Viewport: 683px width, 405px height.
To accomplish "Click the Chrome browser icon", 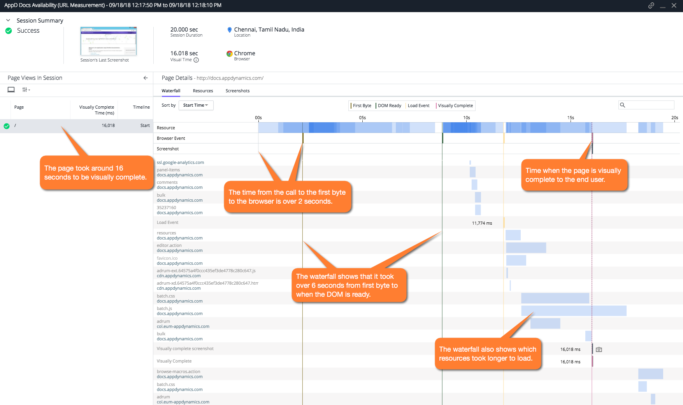I will (x=230, y=54).
